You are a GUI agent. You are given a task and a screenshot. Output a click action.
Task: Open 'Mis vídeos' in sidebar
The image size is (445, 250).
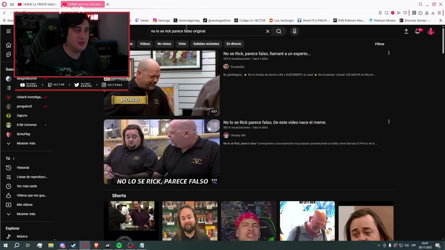point(24,205)
